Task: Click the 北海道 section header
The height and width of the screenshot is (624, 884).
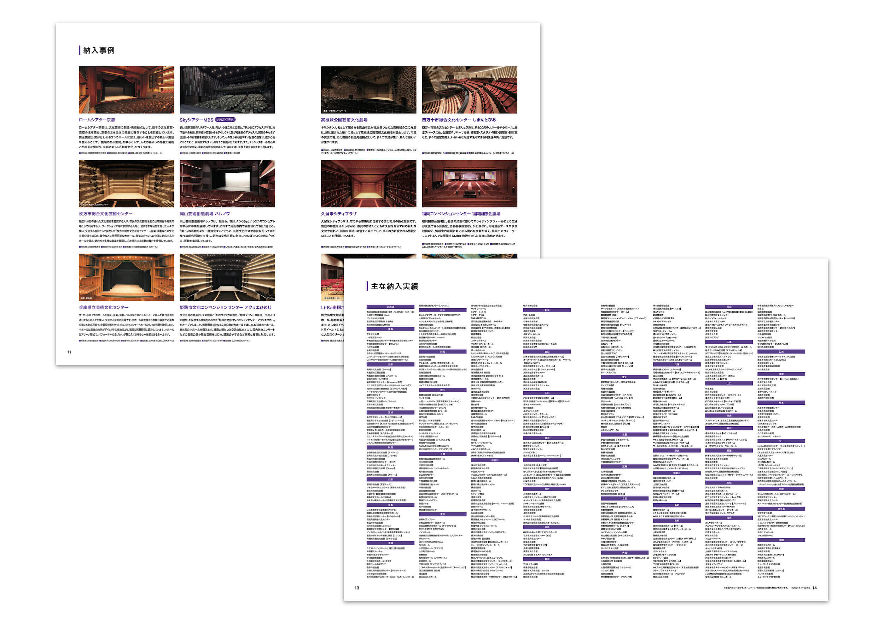Action: click(390, 307)
